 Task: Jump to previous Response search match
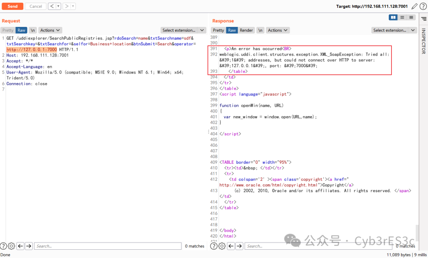(231, 246)
